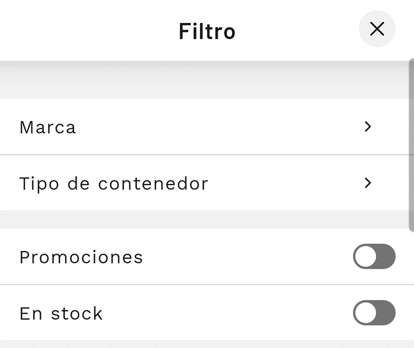414x348 pixels.
Task: Click the gray header band above Marca
Action: (204, 80)
